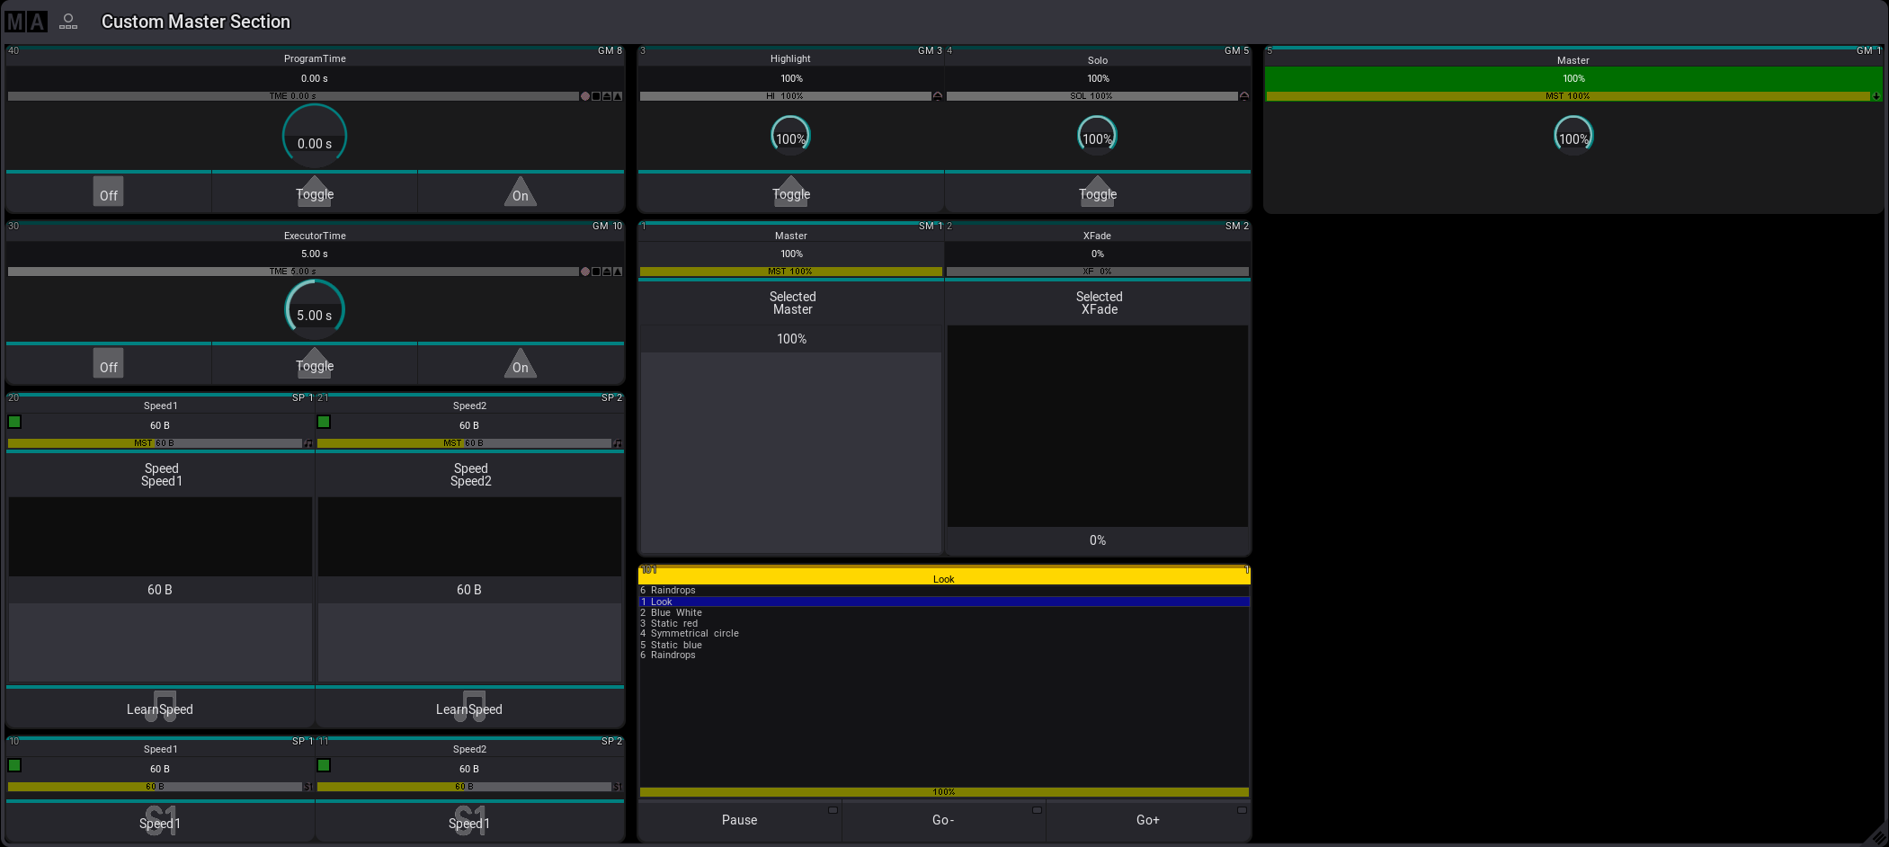Turn ProgramTime master On
Screen dimensions: 1889x847
tap(521, 192)
